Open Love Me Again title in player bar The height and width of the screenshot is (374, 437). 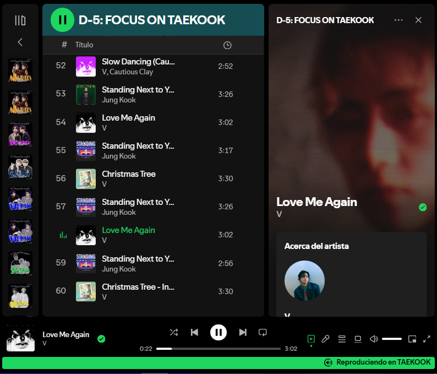[66, 334]
